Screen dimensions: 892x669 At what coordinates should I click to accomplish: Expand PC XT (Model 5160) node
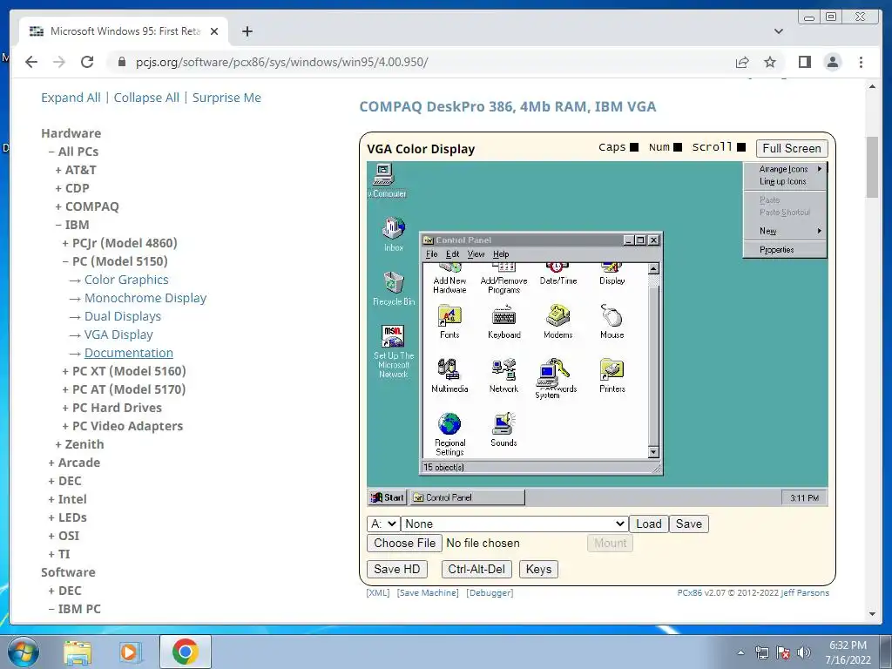[x=124, y=371]
